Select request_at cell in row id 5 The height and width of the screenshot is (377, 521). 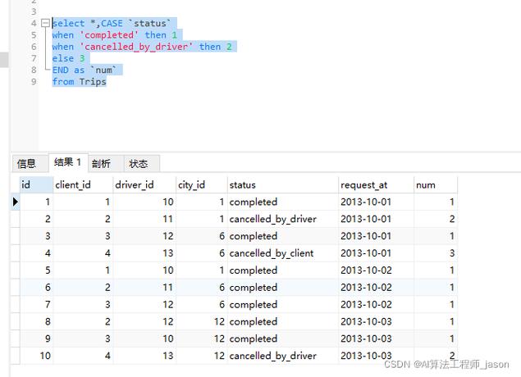pyautogui.click(x=376, y=270)
